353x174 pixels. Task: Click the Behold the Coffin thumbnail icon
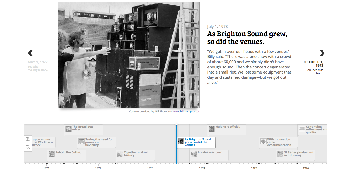51,154
